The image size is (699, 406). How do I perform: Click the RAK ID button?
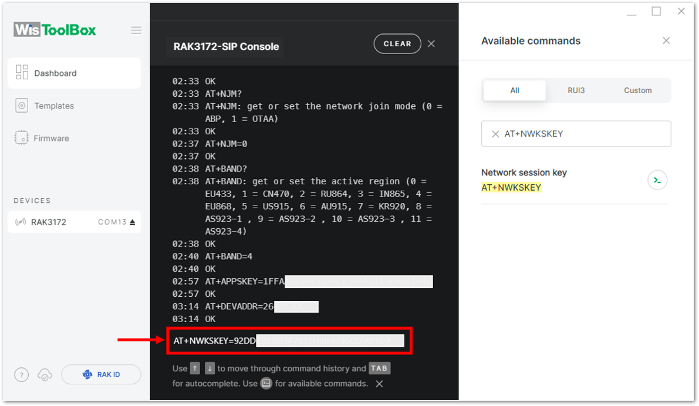pyautogui.click(x=101, y=374)
